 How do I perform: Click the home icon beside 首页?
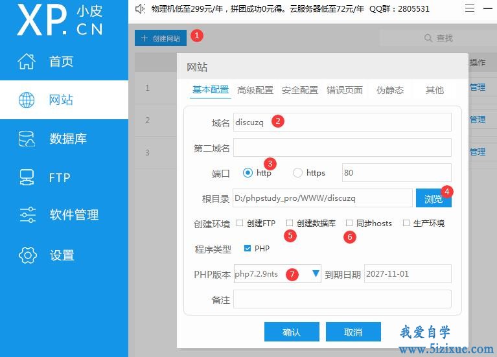(27, 61)
